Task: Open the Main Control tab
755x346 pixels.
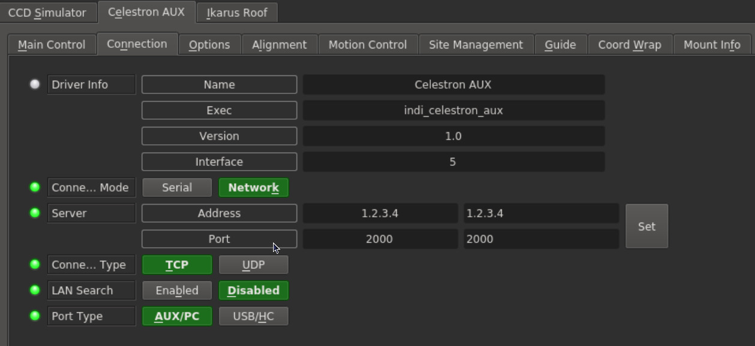Action: 52,45
